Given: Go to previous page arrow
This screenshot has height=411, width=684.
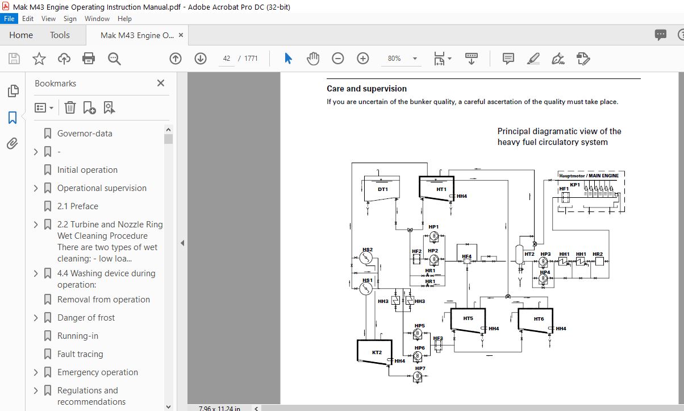Looking at the screenshot, I should click(x=176, y=59).
